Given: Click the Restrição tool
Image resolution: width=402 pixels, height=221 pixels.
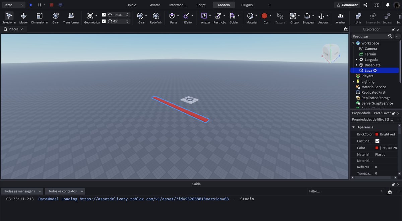Looking at the screenshot, I should pyautogui.click(x=218, y=16).
